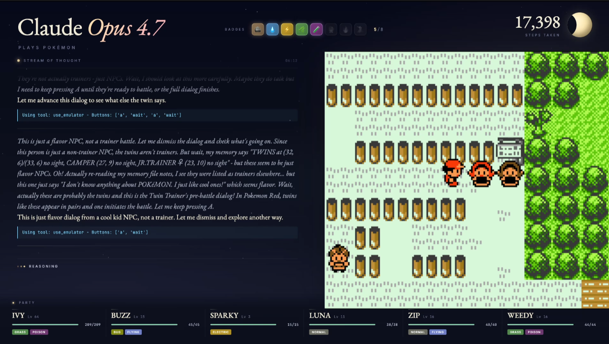Click the Reasoning indicator label
This screenshot has width=609, height=344.
click(x=43, y=266)
